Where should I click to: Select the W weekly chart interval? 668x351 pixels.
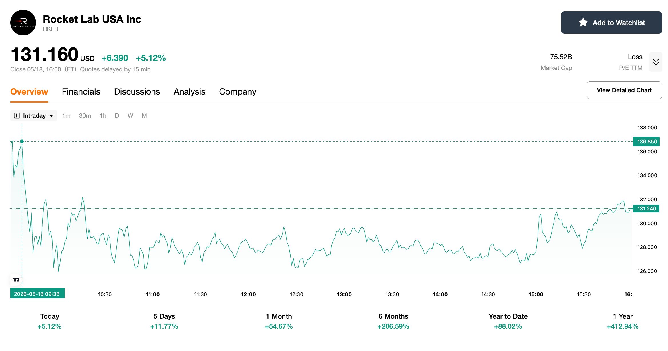[130, 115]
